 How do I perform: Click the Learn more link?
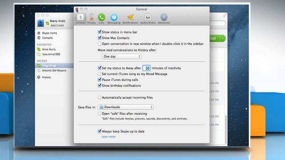pos(109,136)
